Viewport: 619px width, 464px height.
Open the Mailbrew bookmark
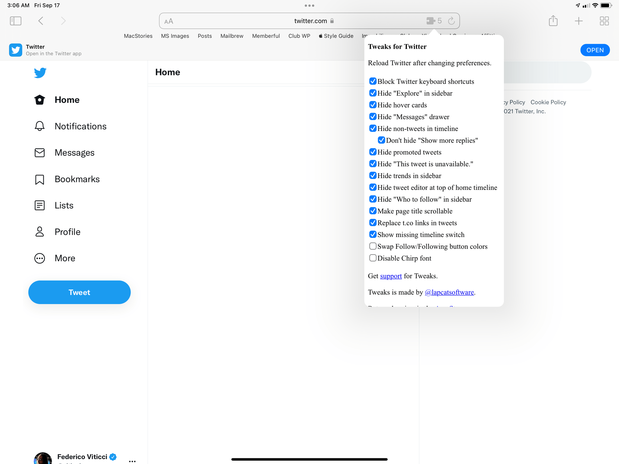tap(232, 36)
